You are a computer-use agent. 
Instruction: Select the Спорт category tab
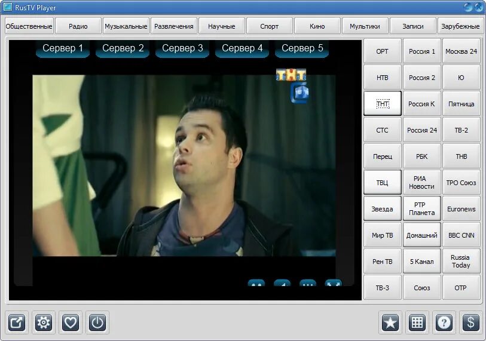(270, 26)
